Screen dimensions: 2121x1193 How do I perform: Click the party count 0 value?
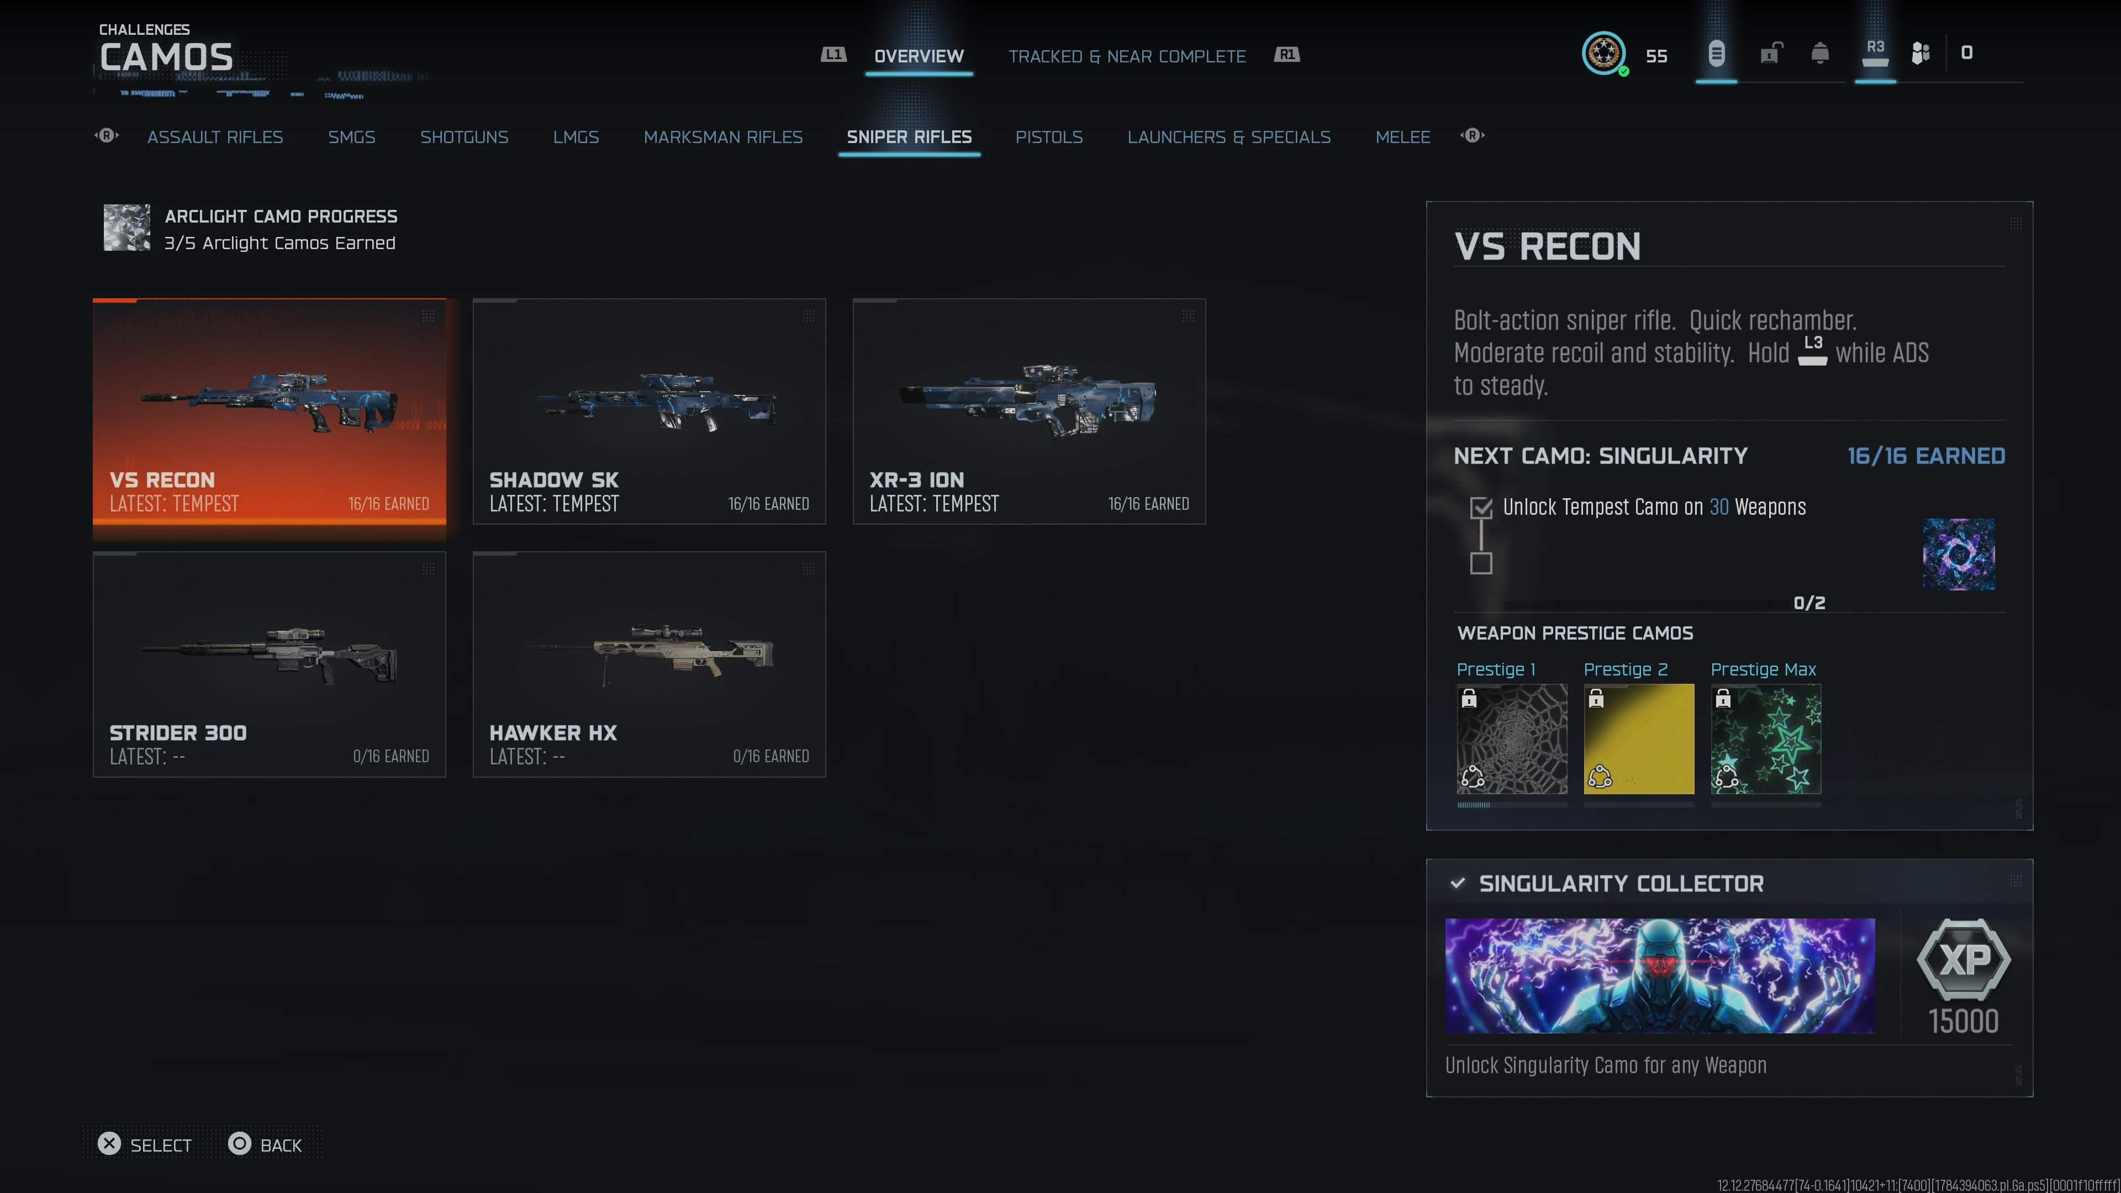click(x=1966, y=52)
